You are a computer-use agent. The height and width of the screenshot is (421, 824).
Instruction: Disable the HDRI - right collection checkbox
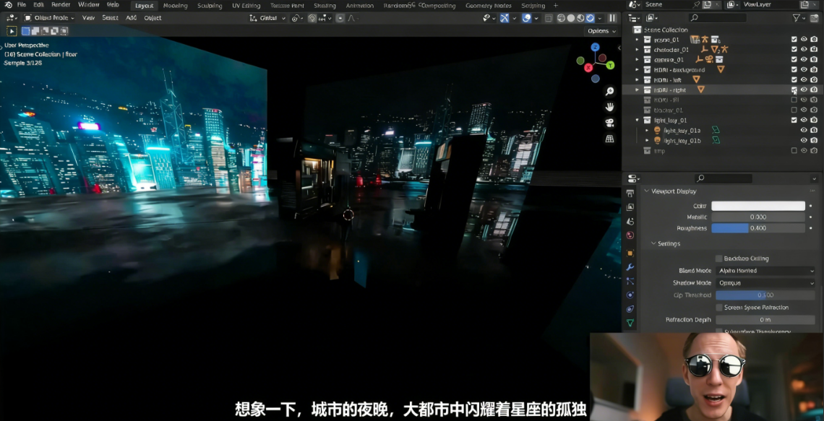(x=794, y=90)
